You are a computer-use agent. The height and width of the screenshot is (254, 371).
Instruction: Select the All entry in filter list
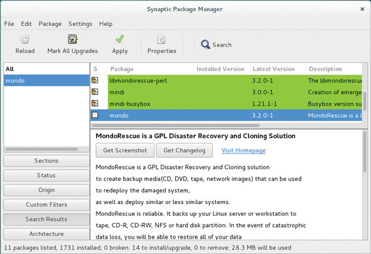46,69
